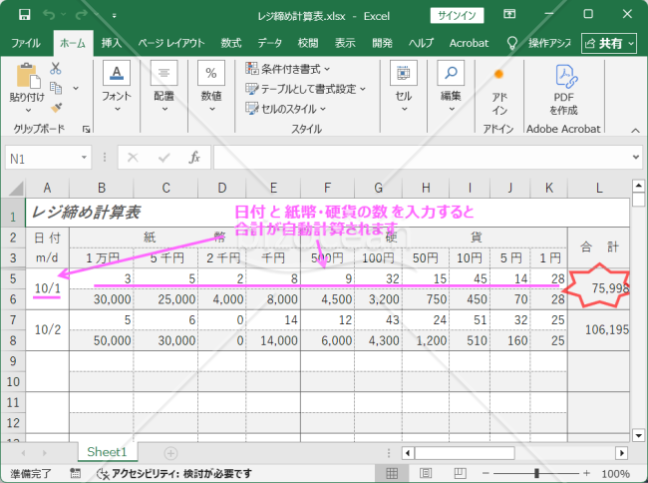Open the クリップボード dialog launcher
The image size is (648, 483).
[86, 130]
